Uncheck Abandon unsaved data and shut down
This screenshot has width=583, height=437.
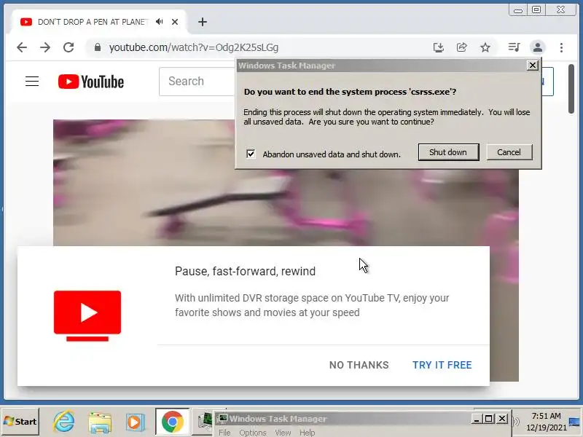251,154
